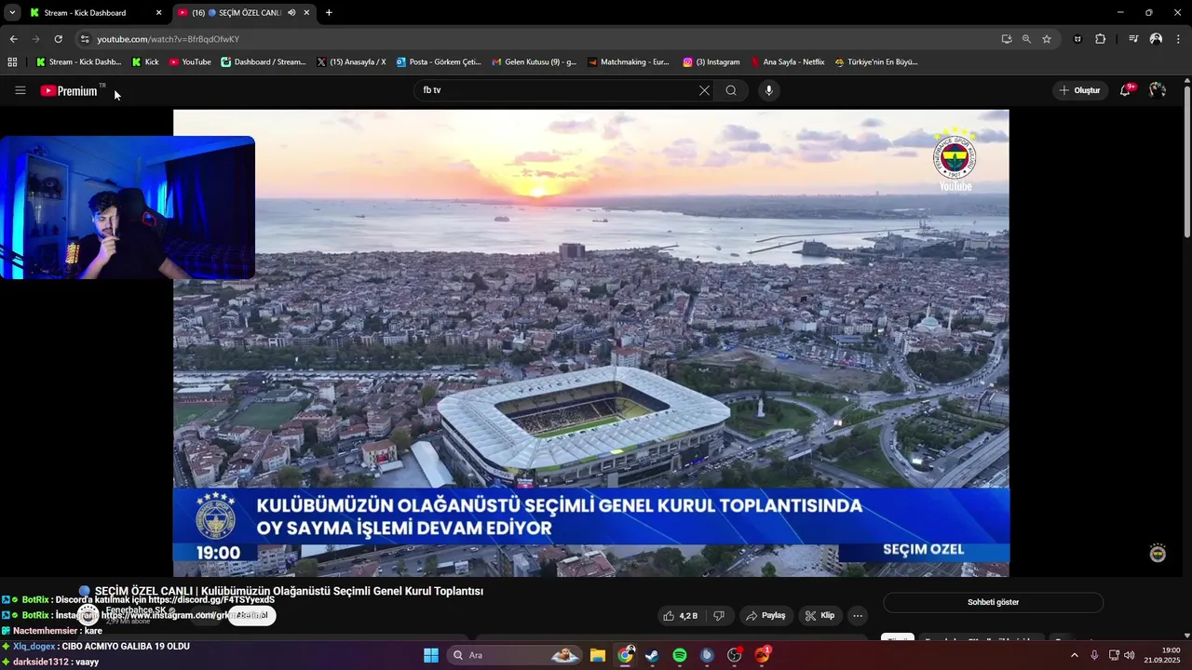
Task: Open a new Chrome tab
Action: [329, 13]
